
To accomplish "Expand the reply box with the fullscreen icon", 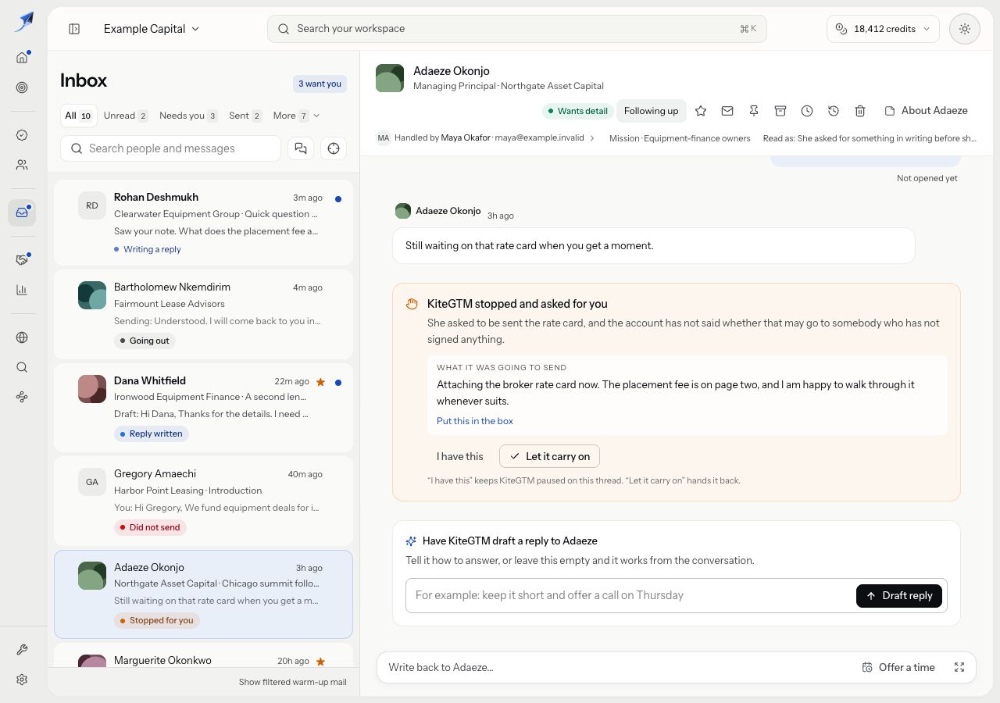I will tap(959, 667).
